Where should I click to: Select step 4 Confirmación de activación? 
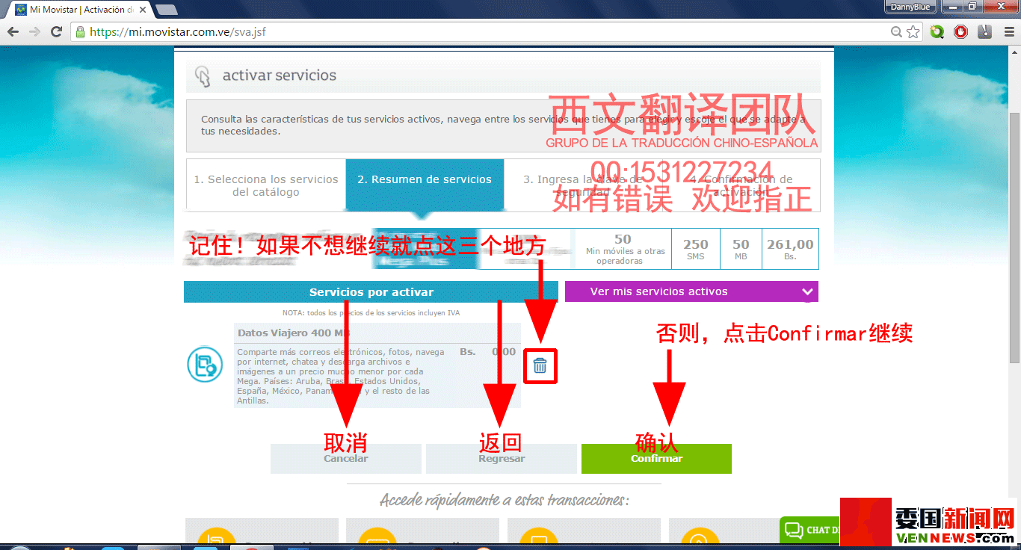pos(741,185)
